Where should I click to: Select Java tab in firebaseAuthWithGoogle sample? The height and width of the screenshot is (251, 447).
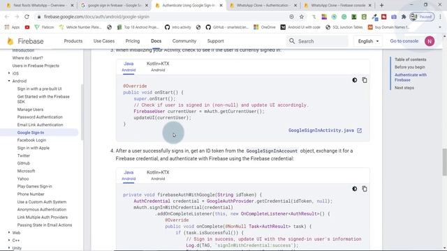pos(129,175)
